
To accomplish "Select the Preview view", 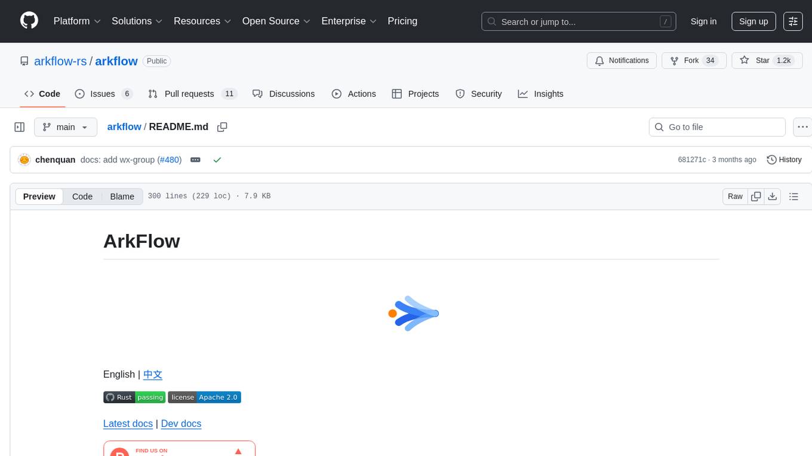I will (39, 196).
